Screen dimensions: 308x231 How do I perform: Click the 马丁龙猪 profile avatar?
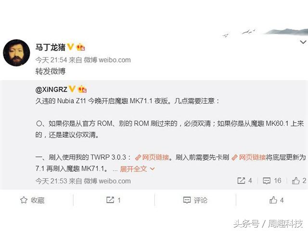[x=17, y=52]
